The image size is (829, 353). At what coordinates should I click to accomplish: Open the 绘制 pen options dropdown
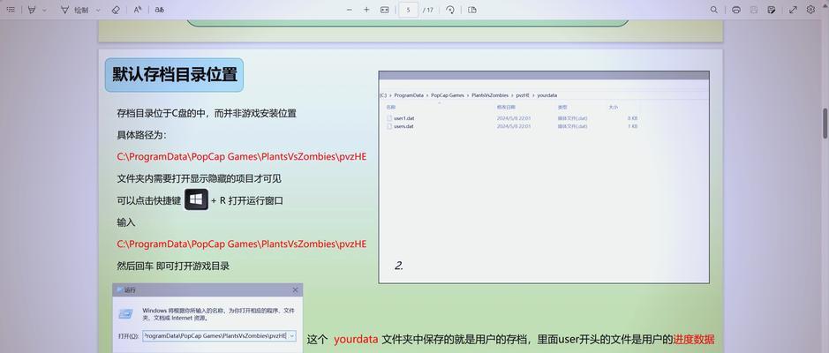(98, 10)
